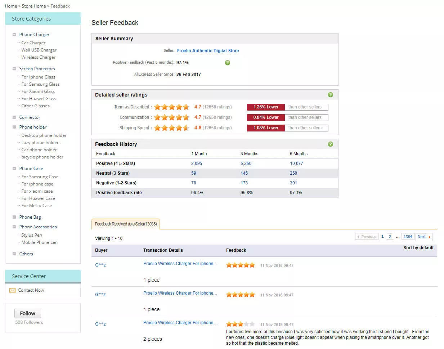Toggle the Connector category expander

pyautogui.click(x=14, y=117)
